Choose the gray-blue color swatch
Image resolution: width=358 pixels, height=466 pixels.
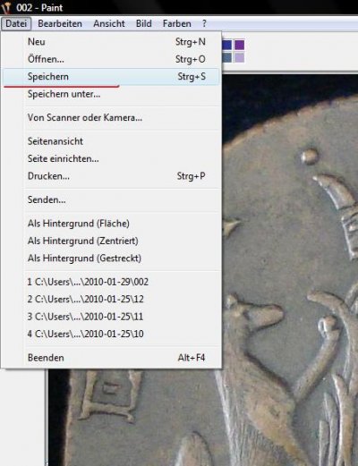tap(227, 57)
